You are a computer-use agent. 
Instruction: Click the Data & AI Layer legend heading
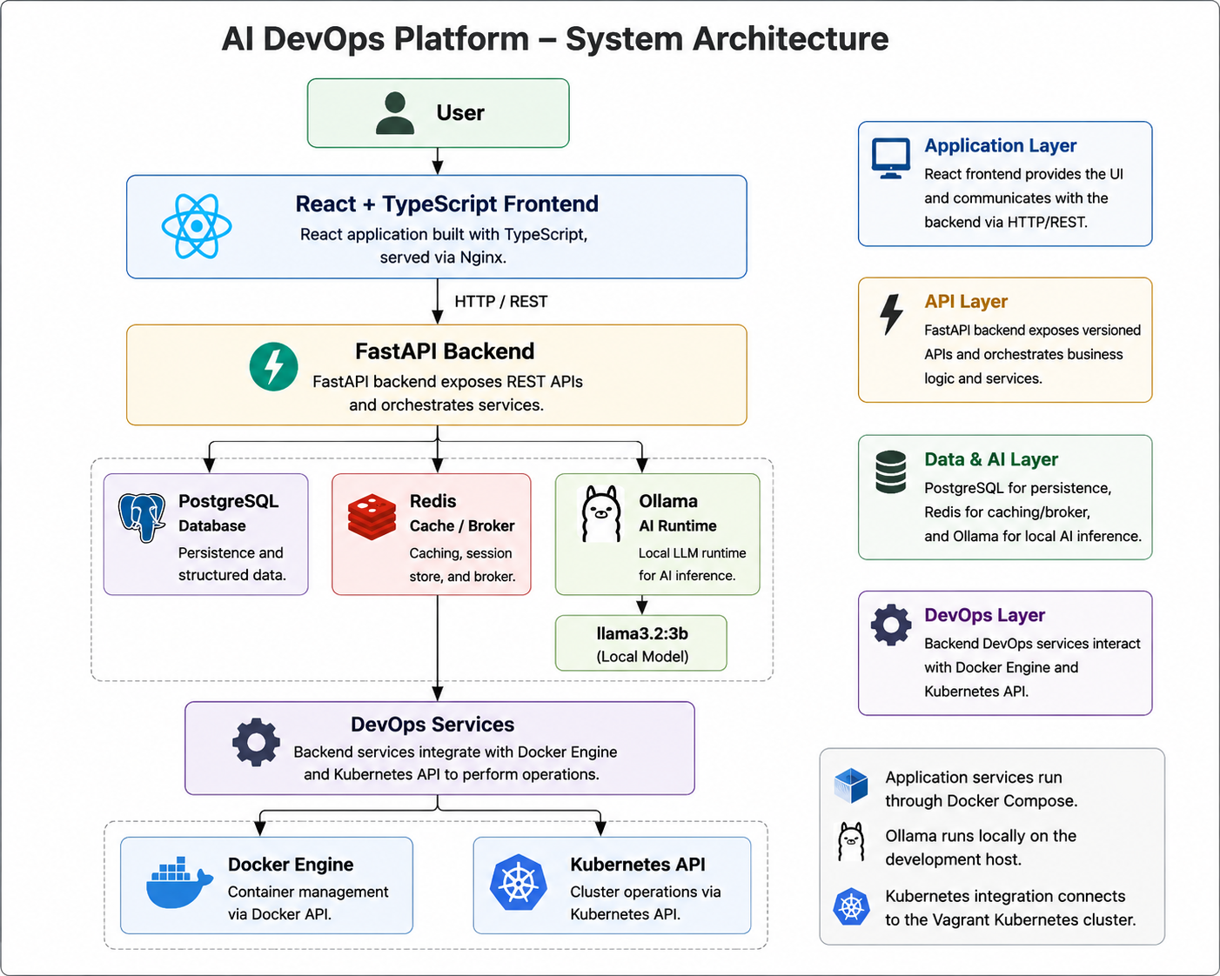coord(991,459)
